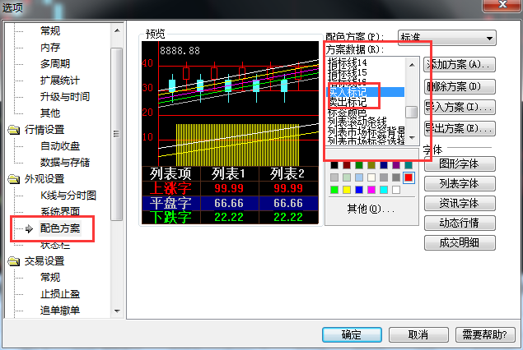Pick the cream color swatch
This screenshot has height=350, width=523.
[x=371, y=177]
